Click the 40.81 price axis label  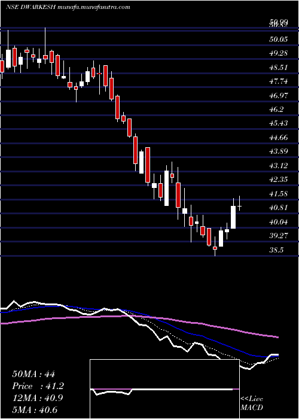tap(279, 208)
